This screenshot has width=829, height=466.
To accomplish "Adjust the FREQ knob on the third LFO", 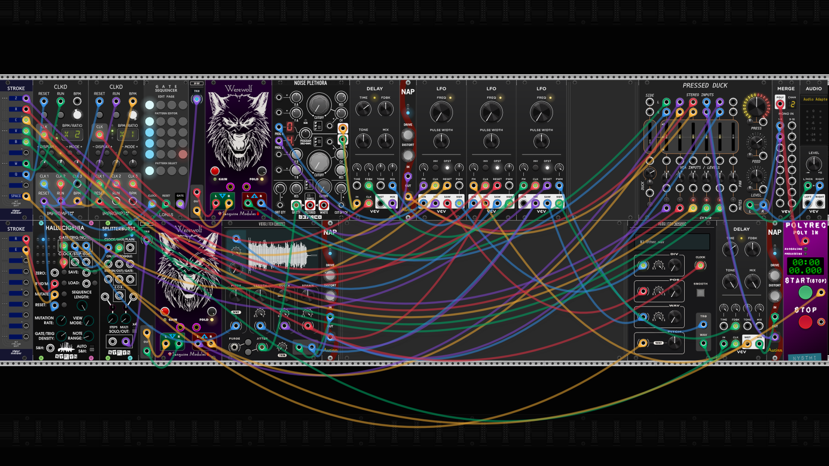I will [x=541, y=113].
